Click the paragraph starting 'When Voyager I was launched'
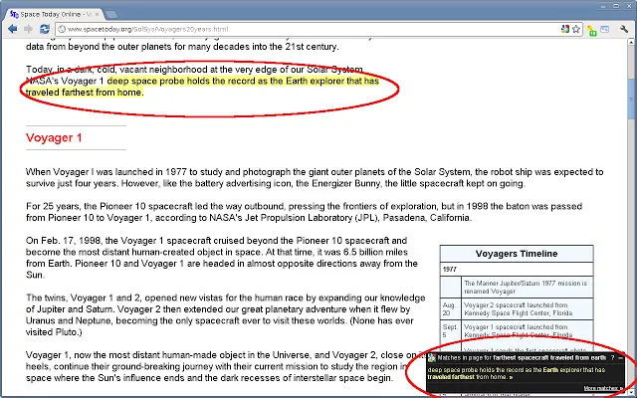This screenshot has height=398, width=637. click(315, 177)
